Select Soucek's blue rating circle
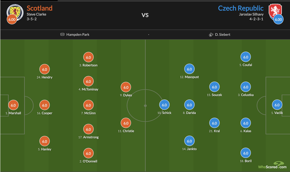Viewport: 290px width, 172px height. point(214,87)
